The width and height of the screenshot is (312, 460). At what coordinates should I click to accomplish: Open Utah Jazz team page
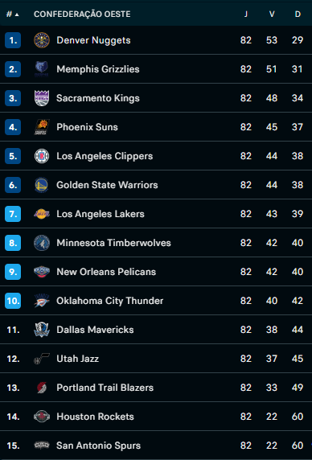[x=78, y=359]
